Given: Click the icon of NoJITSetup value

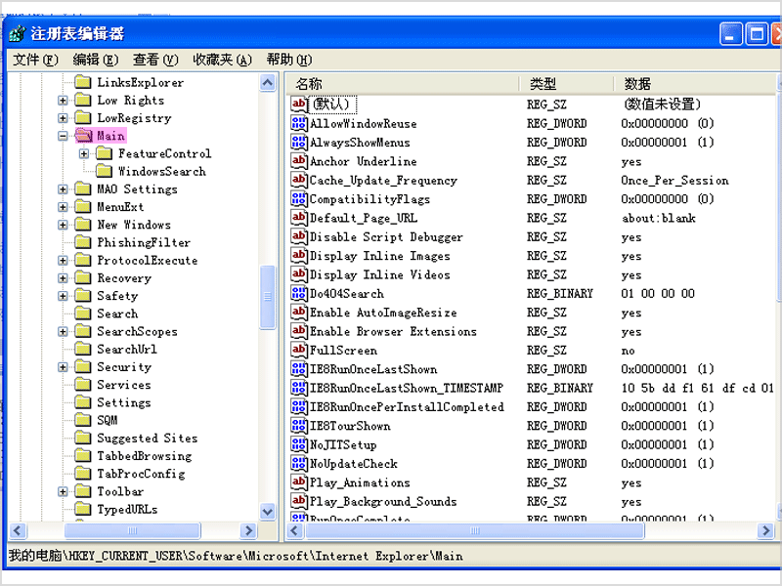Looking at the screenshot, I should click(x=299, y=444).
